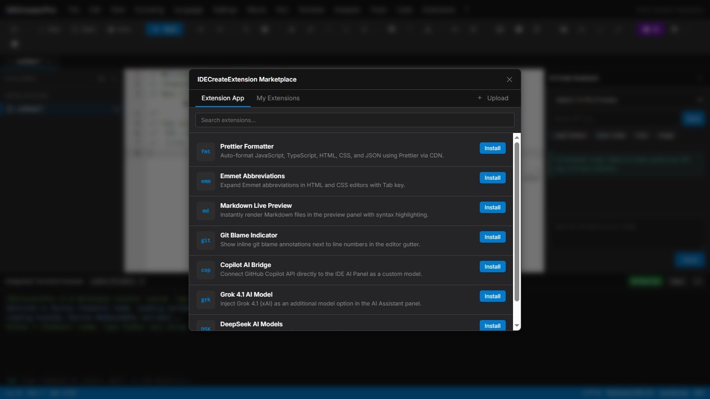Install the Prettier Formatter extension
Screen dimensions: 710x399
pyautogui.click(x=492, y=148)
